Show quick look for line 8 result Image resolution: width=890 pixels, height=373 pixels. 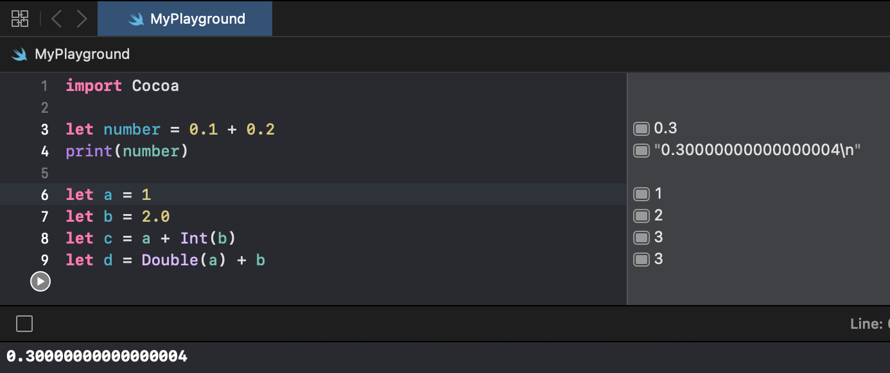[x=641, y=237]
